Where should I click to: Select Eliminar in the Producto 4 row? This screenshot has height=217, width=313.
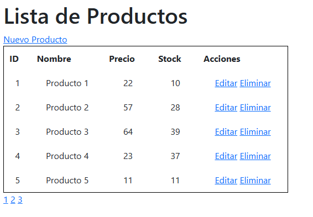(255, 156)
